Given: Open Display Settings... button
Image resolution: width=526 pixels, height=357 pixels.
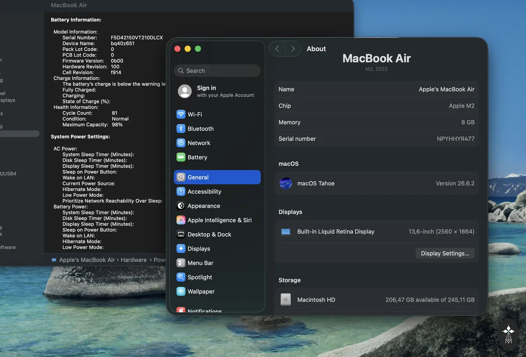Looking at the screenshot, I should [445, 253].
